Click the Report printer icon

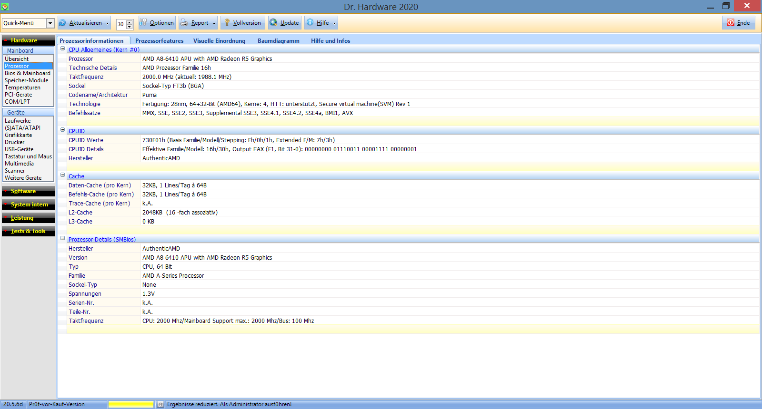(x=184, y=22)
